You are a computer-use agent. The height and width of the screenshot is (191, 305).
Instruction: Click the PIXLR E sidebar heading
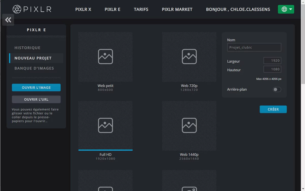click(36, 30)
